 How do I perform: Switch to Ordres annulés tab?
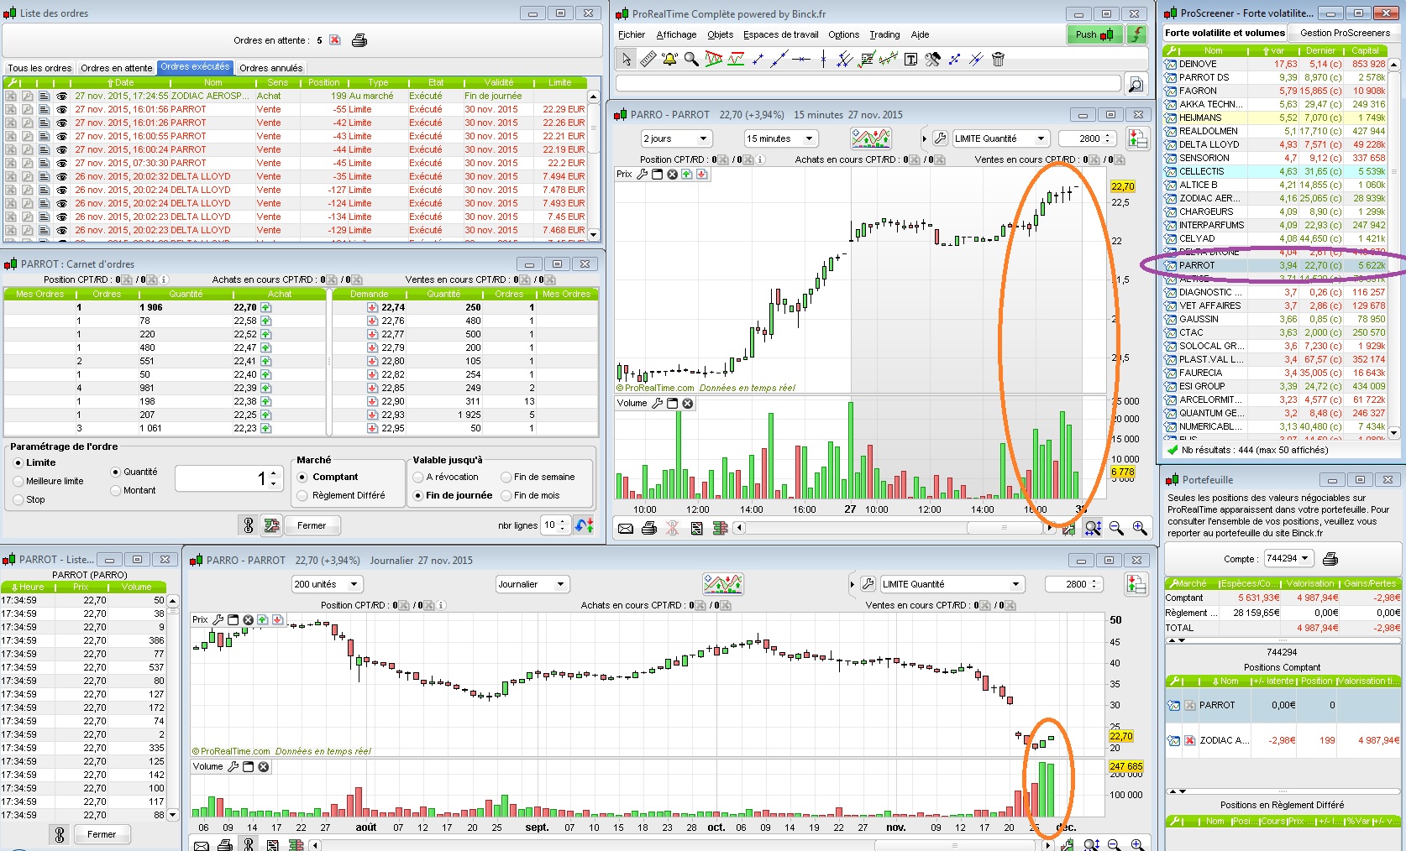pos(270,68)
